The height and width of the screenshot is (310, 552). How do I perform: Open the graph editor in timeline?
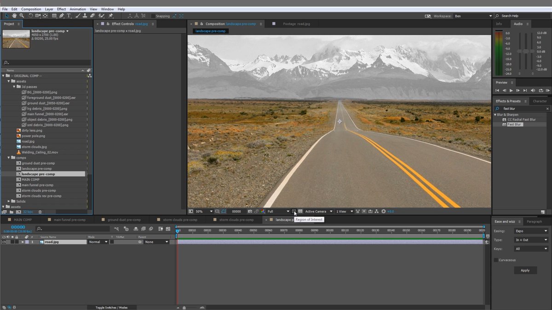168,229
